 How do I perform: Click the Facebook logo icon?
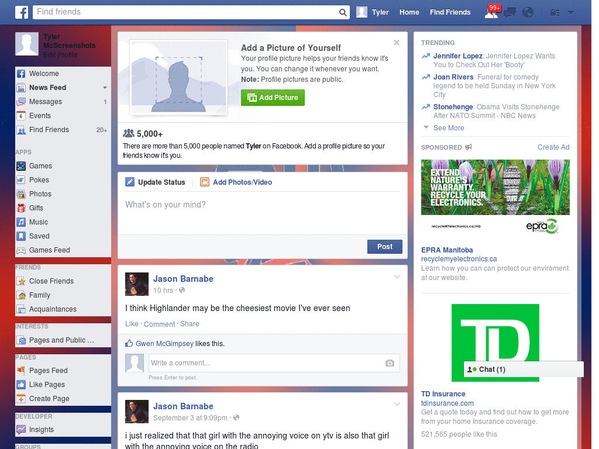[x=22, y=12]
